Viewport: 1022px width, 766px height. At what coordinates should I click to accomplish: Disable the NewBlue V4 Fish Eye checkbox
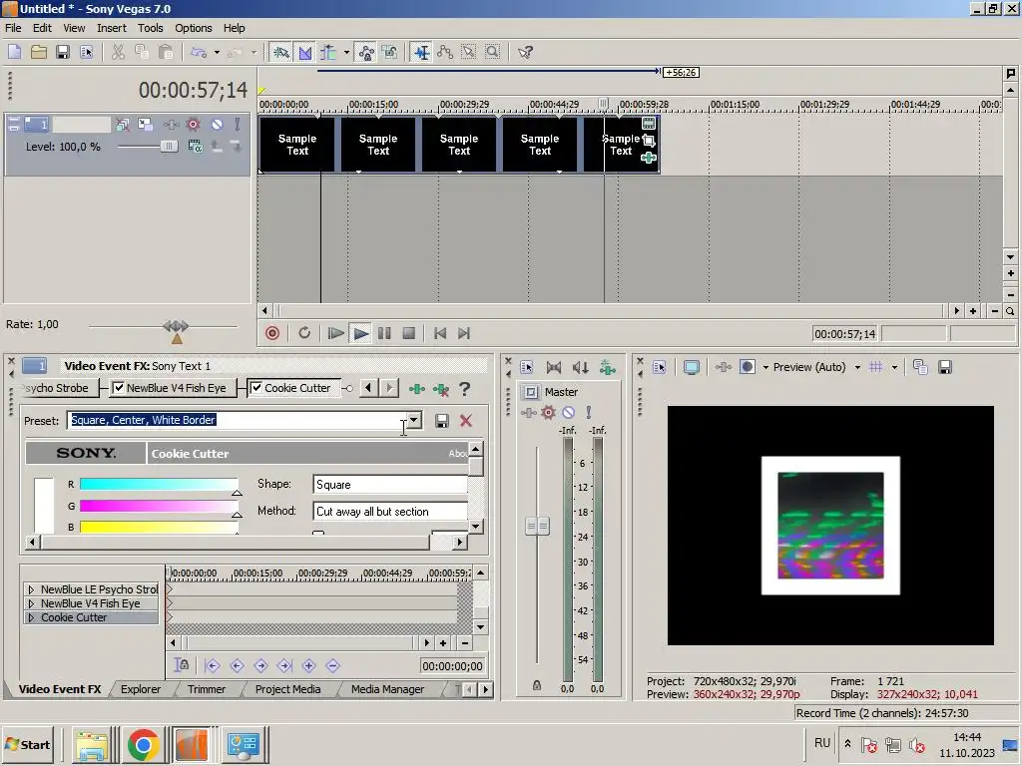coord(119,388)
